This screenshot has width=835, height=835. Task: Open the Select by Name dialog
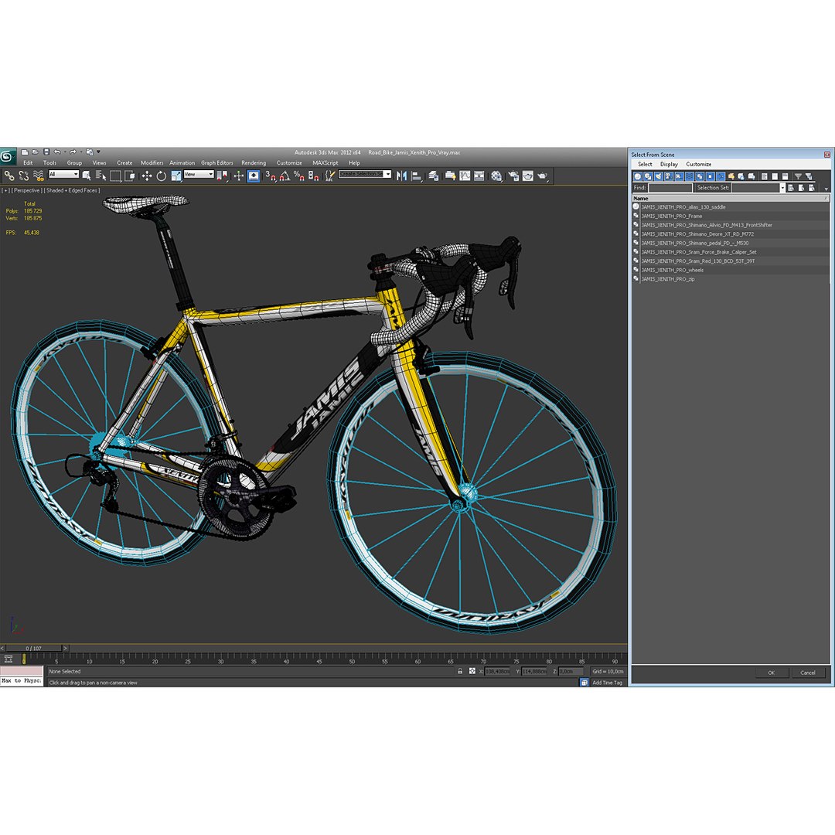(x=101, y=176)
